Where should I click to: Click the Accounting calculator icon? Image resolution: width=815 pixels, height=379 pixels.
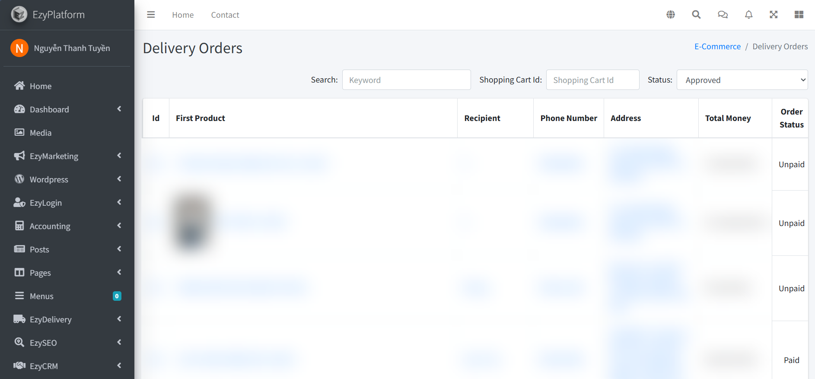click(x=19, y=226)
